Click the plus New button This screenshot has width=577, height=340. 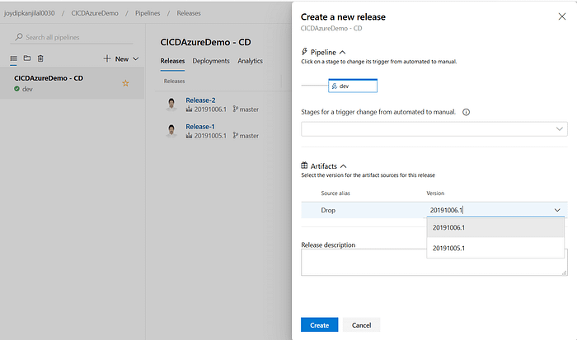click(x=120, y=58)
